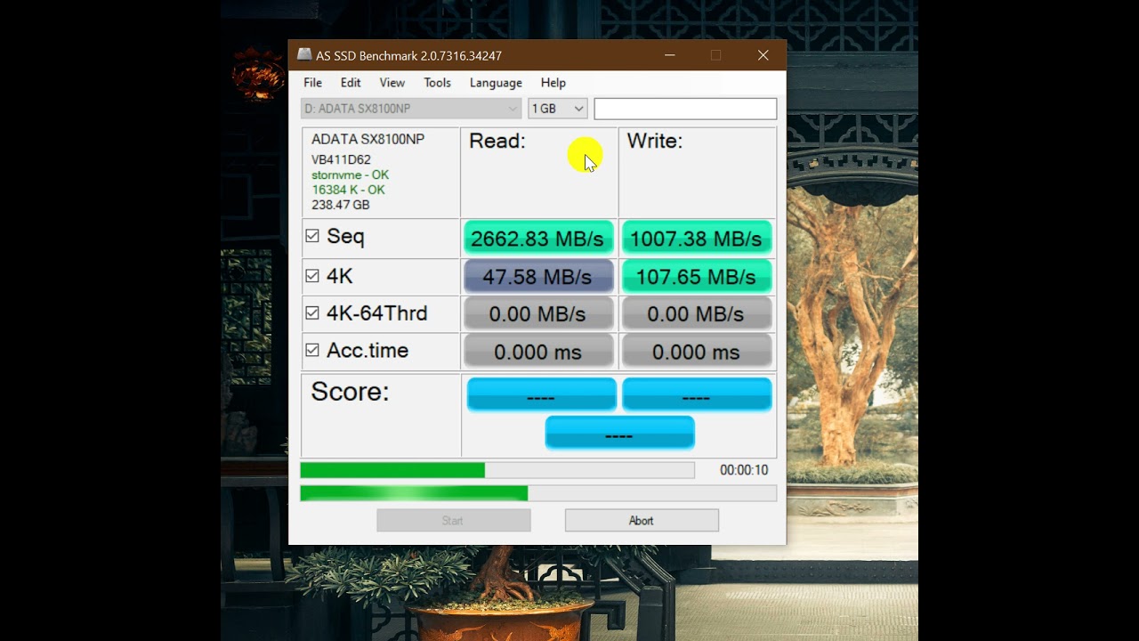Toggle the 4K test checkbox
Viewport: 1139px width, 641px height.
click(x=312, y=276)
